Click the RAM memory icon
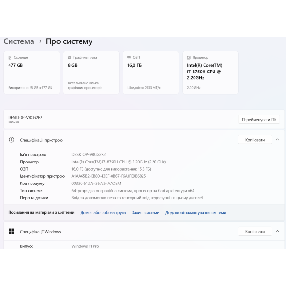 coord(129,57)
